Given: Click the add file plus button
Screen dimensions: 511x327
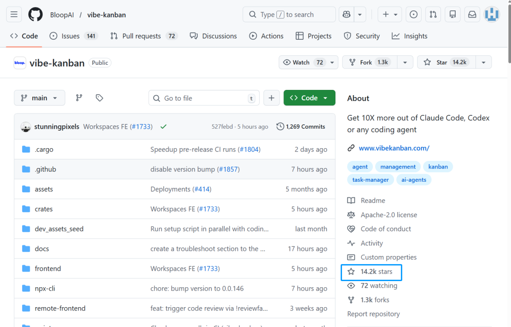Looking at the screenshot, I should point(271,98).
